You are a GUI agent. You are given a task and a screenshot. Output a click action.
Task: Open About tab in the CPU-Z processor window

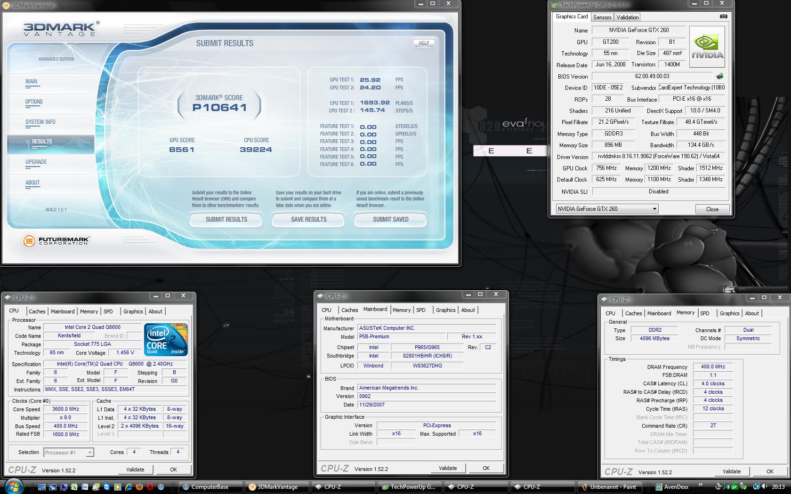[155, 311]
